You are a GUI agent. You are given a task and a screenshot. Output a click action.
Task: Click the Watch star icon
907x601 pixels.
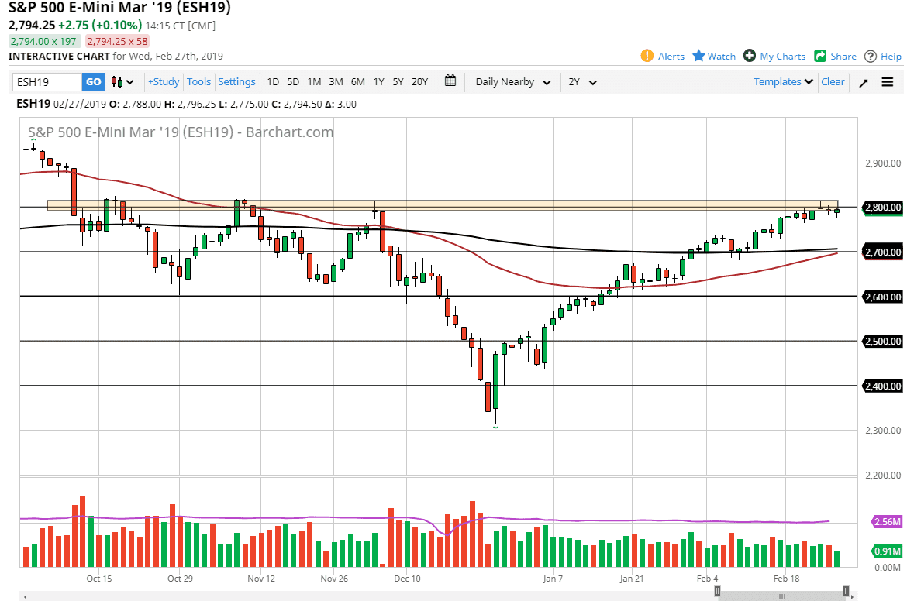[x=698, y=56]
